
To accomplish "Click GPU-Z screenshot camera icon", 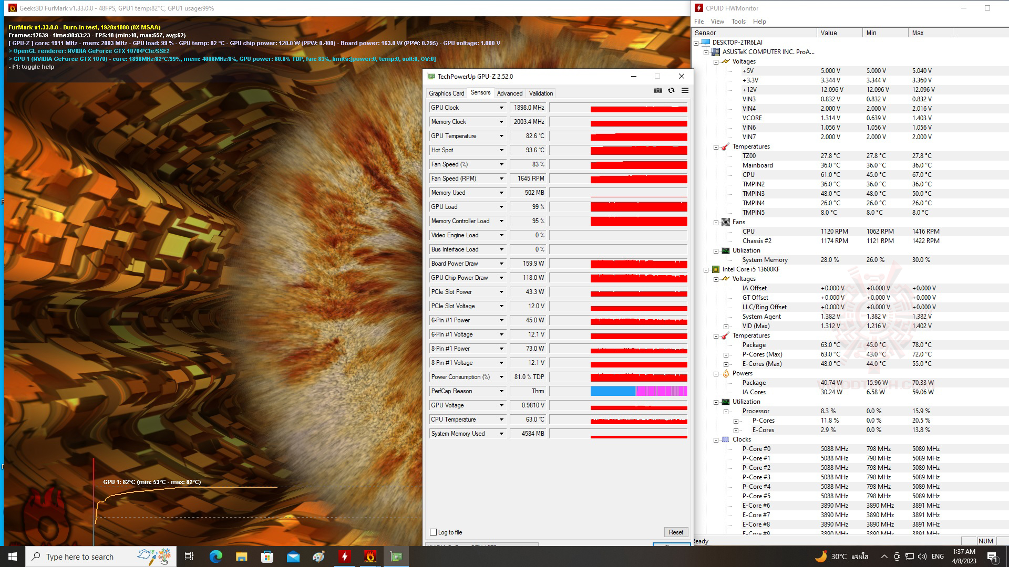I will (657, 90).
